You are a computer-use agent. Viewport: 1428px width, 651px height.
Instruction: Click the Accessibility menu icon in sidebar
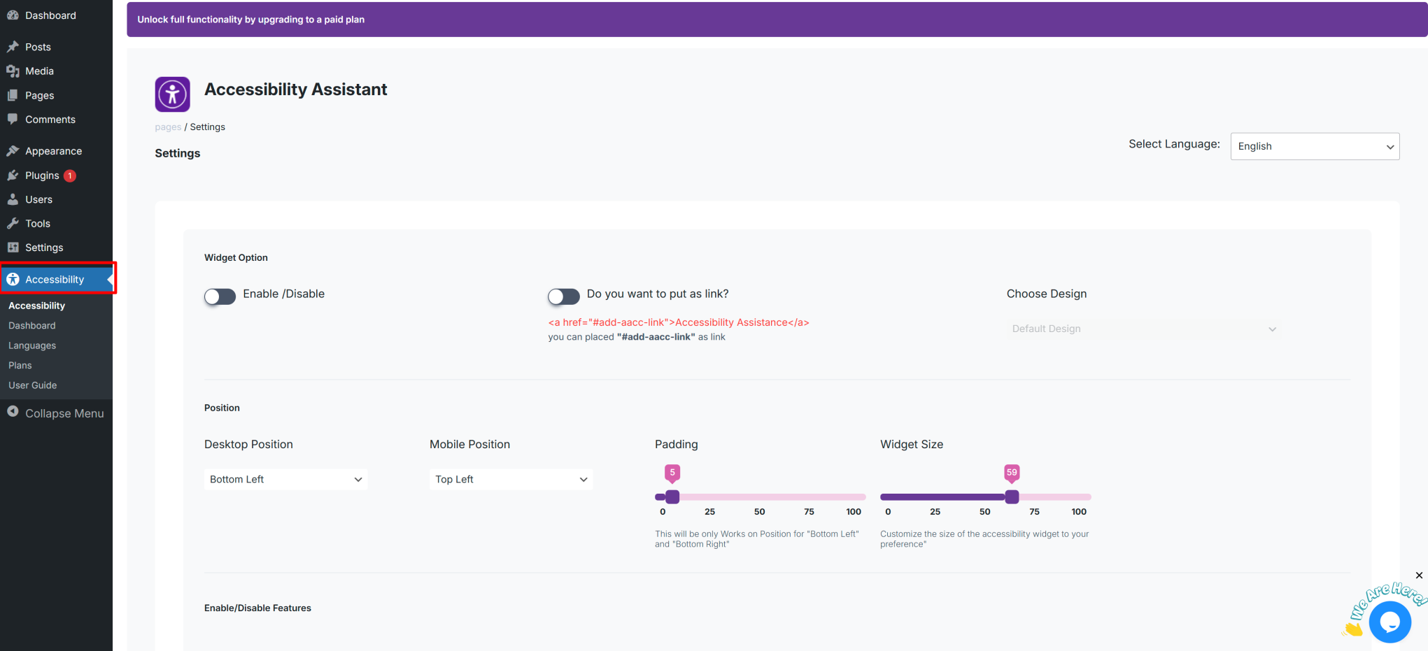point(13,279)
